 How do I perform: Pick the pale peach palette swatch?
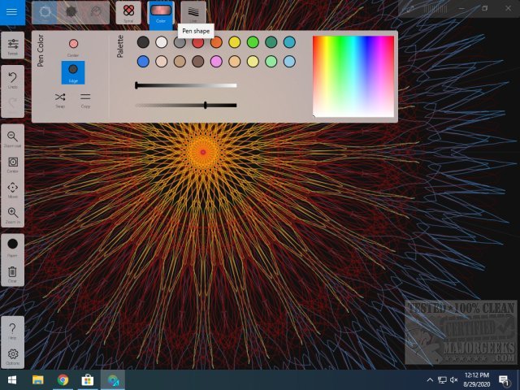click(x=162, y=62)
